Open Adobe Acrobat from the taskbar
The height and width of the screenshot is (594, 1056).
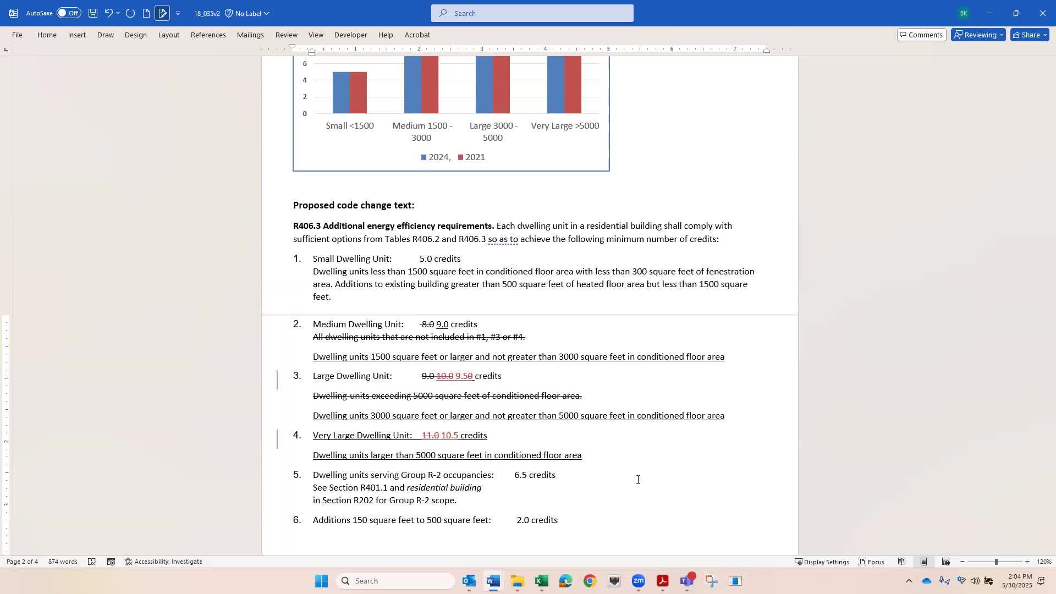coord(662,581)
